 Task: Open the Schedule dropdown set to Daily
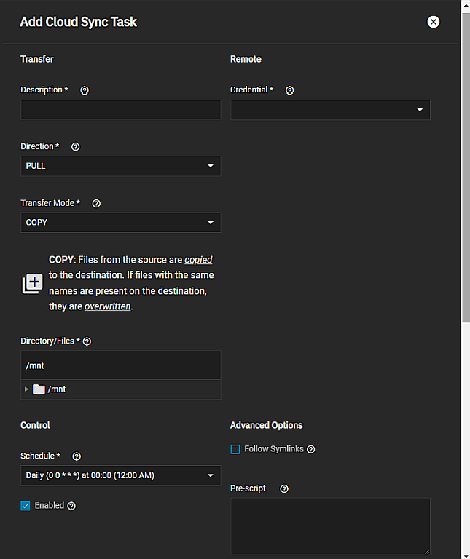pos(120,476)
